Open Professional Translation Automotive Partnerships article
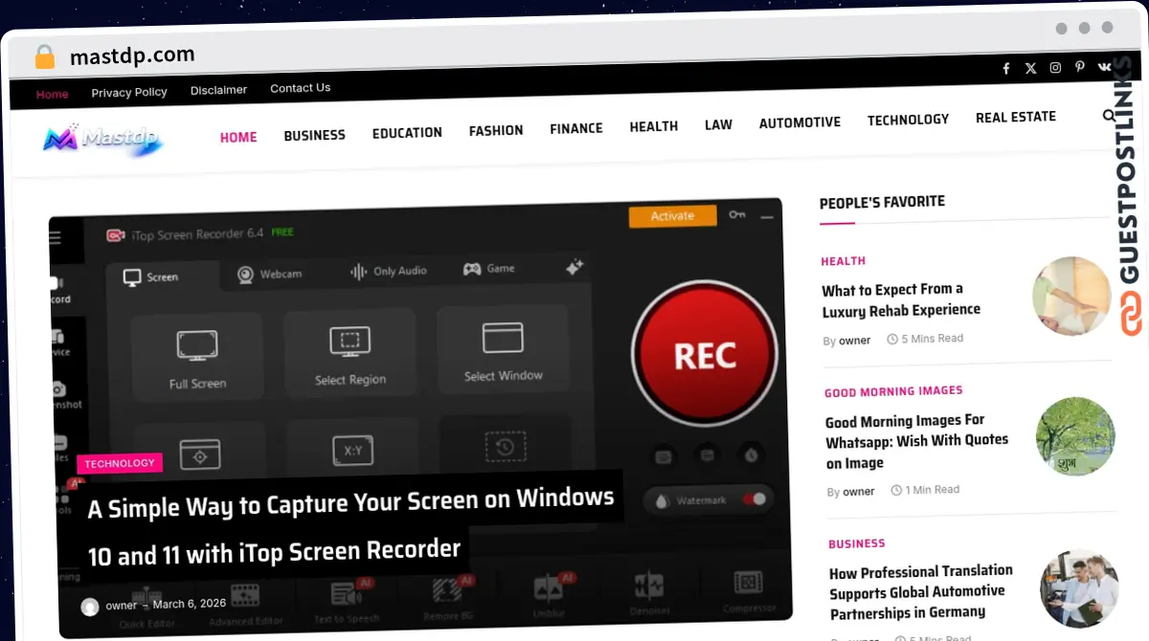The image size is (1149, 641). 921,591
